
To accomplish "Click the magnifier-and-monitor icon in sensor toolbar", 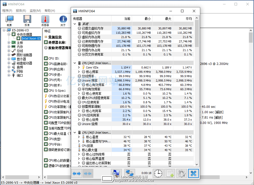I will 116,174.
